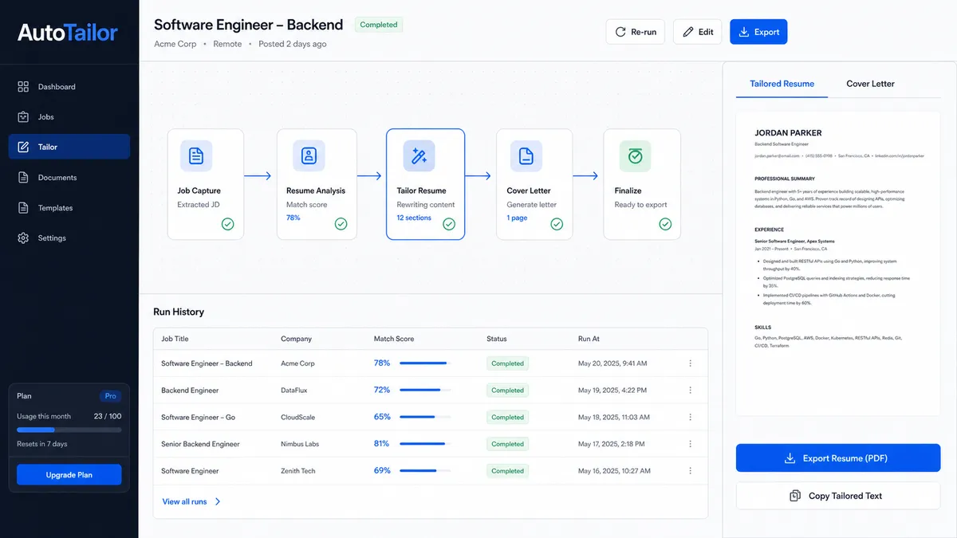Open row menu for Software Engineer – Backend run
Screen dimensions: 957x538
[x=690, y=363]
